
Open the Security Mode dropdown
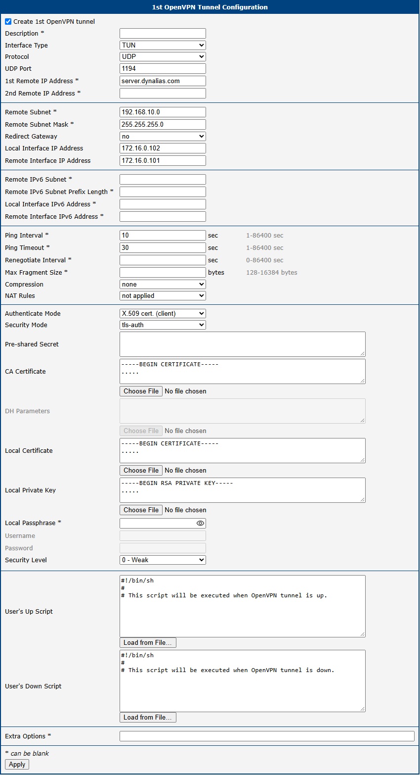163,325
